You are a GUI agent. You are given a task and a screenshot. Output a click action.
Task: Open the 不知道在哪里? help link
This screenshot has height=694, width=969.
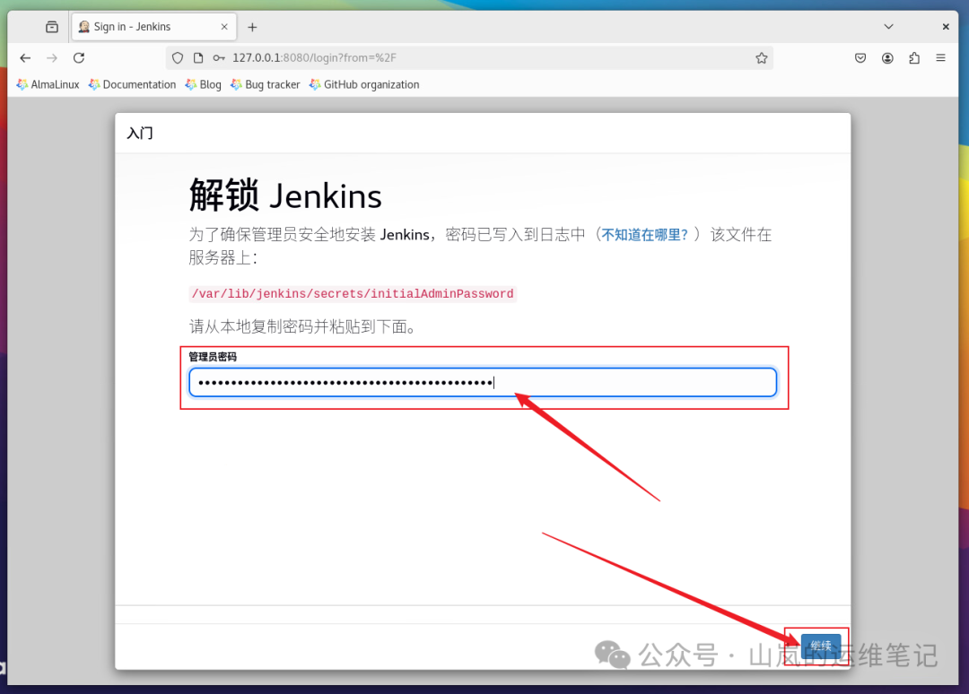tap(642, 234)
